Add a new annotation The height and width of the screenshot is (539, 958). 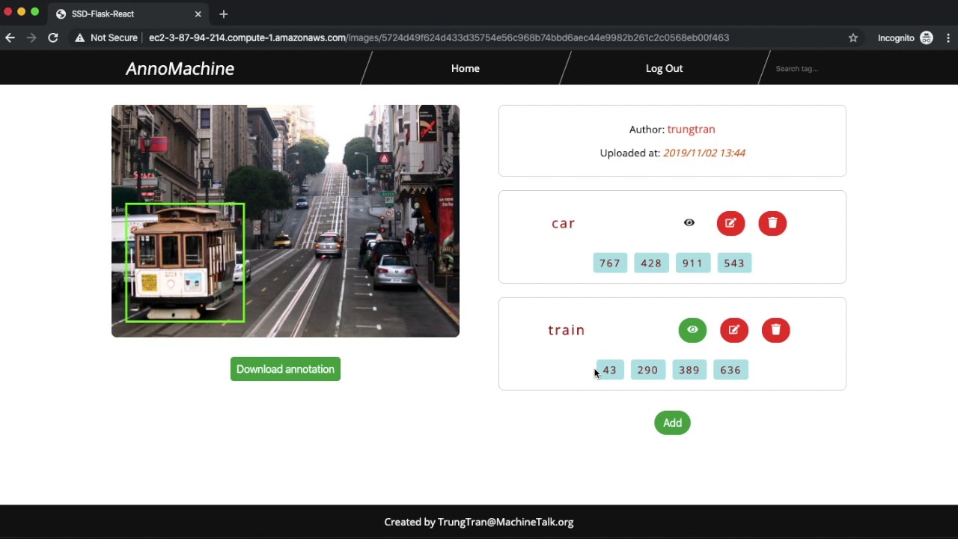click(672, 423)
